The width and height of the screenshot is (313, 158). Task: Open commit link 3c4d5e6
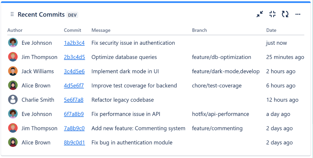point(74,71)
